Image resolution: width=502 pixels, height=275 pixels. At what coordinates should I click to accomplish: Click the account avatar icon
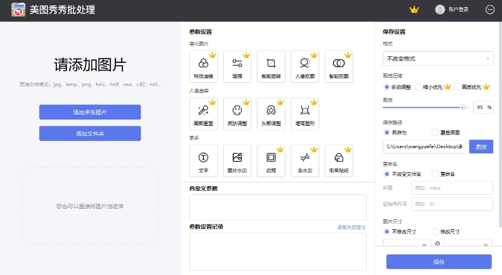tap(440, 9)
